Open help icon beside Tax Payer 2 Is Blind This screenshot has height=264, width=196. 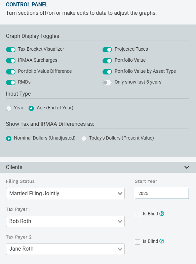click(162, 241)
